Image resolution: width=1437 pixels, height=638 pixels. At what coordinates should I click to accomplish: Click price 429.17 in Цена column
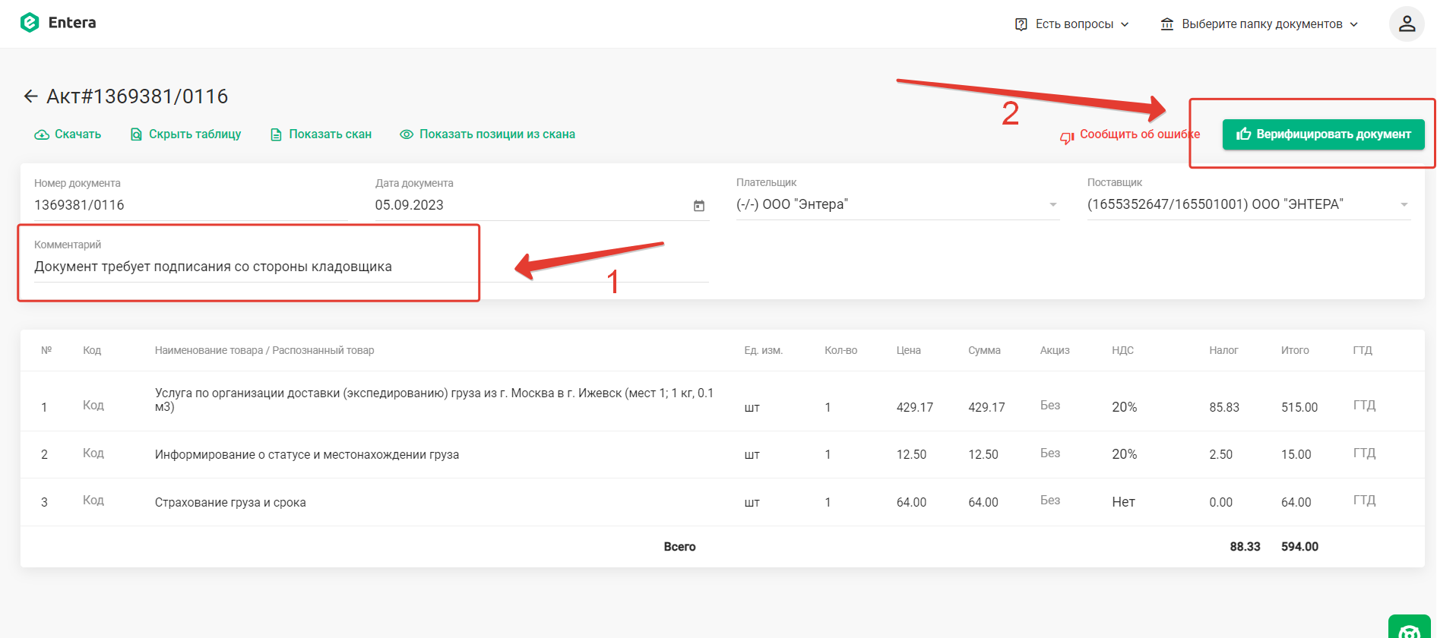[x=915, y=408]
